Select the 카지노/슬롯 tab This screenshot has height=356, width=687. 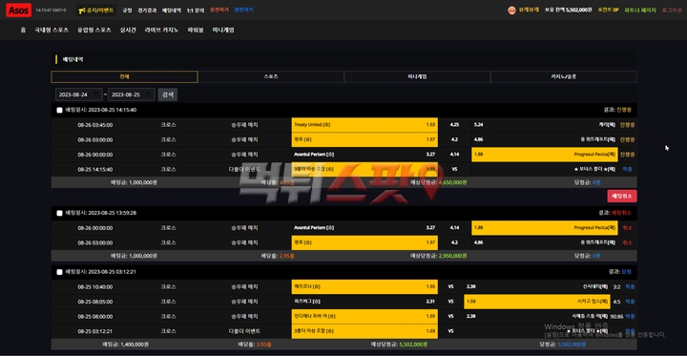[564, 76]
